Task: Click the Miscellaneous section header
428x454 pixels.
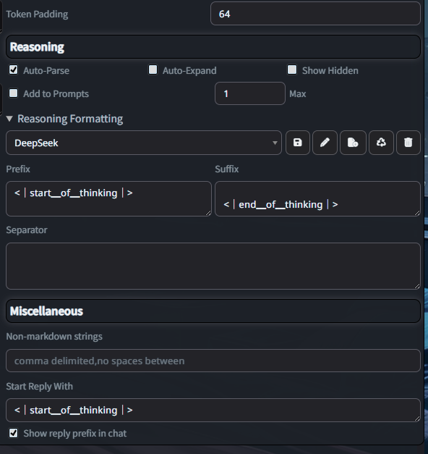Action: (x=213, y=311)
